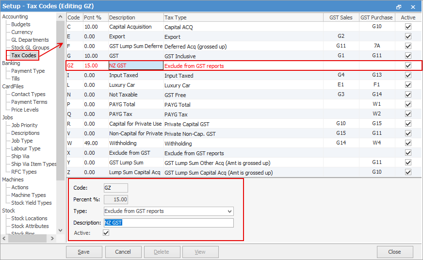Sort by the Code column header
This screenshot has height=260, width=423.
point(74,17)
